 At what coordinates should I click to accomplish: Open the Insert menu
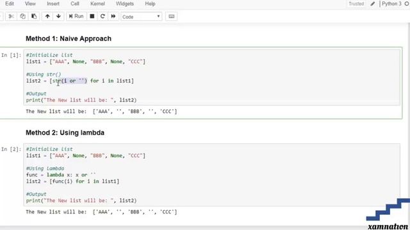(53, 4)
